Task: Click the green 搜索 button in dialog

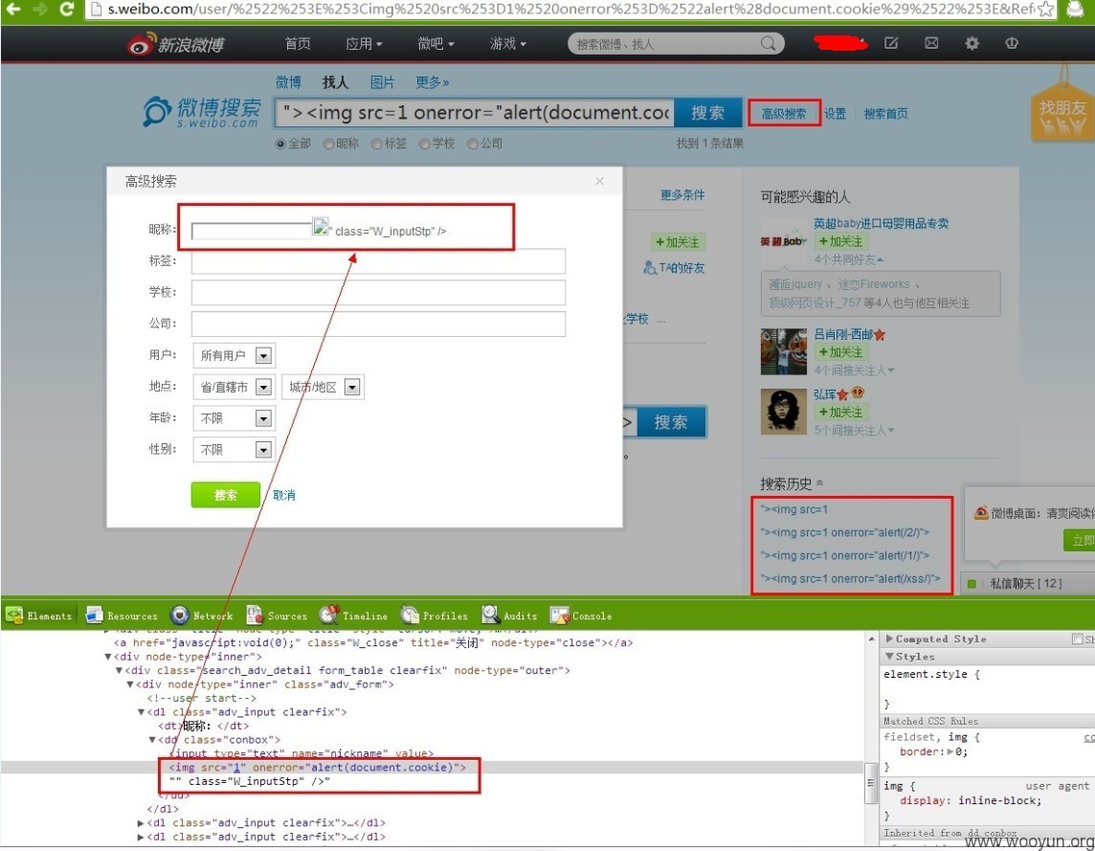Action: [x=226, y=495]
